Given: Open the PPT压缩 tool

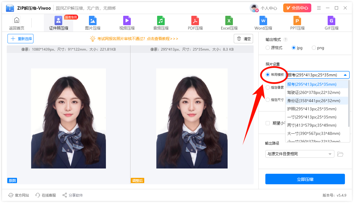Looking at the screenshot, I should 297,23.
